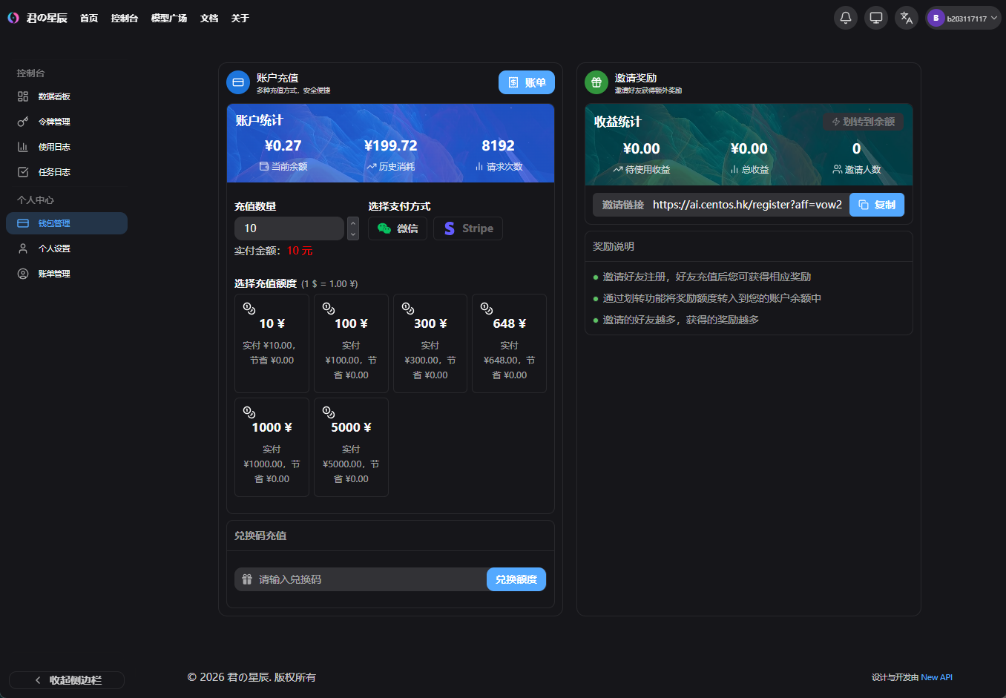Image resolution: width=1006 pixels, height=698 pixels.
Task: Select the 100 ¥ recharge card
Action: tap(351, 343)
